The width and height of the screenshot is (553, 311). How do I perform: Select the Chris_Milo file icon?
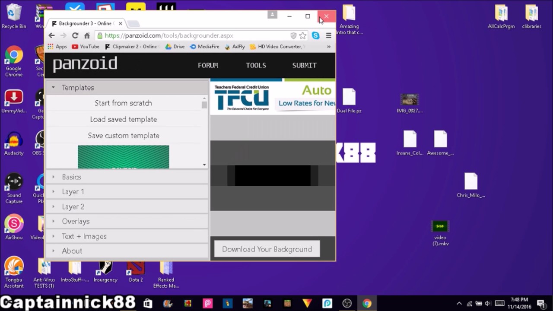click(471, 185)
